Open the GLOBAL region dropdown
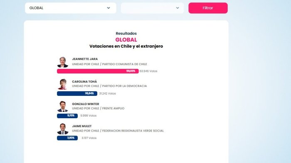 [71, 8]
